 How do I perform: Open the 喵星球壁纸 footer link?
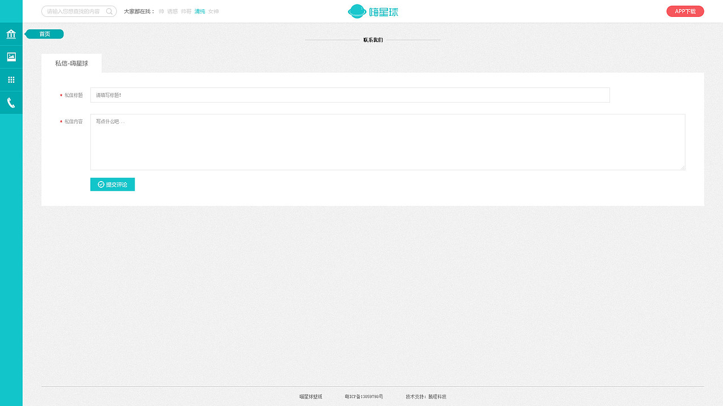[x=311, y=397]
